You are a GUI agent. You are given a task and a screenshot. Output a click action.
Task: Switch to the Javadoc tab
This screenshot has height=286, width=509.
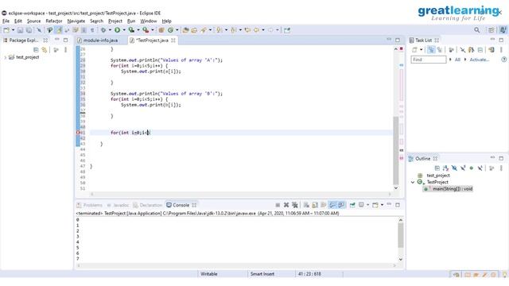(118, 205)
